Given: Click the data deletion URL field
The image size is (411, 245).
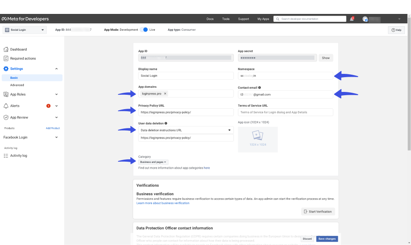Looking at the screenshot, I should point(186,137).
